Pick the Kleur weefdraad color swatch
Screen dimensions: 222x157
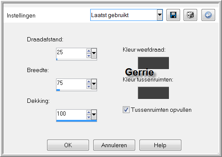click(x=154, y=63)
